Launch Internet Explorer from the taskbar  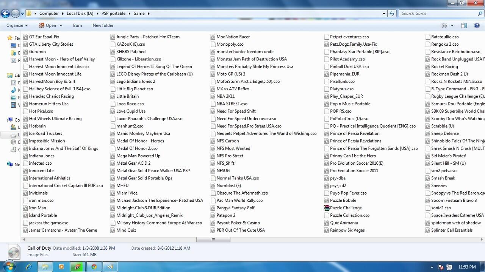point(29,267)
